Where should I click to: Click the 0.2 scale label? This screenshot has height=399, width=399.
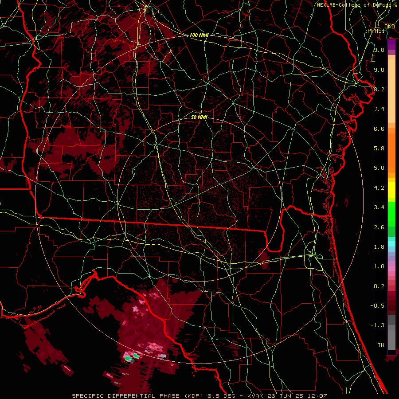tap(379, 286)
